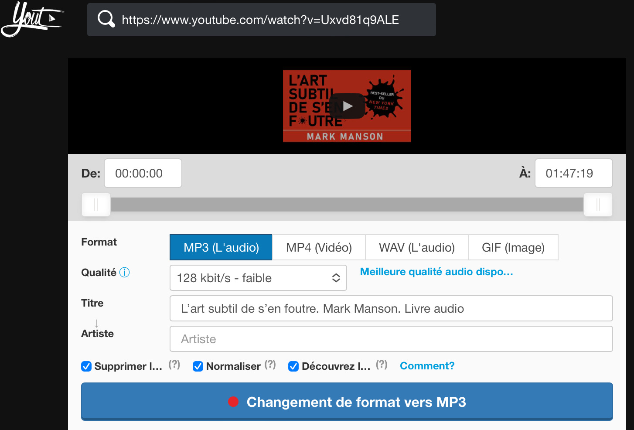
Task: Click the Titre text field
Action: 391,308
